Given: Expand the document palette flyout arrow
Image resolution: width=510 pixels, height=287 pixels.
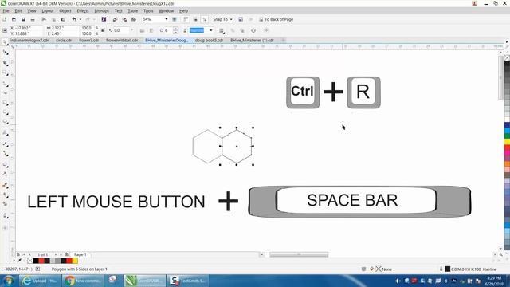Looking at the screenshot, I should (14, 261).
